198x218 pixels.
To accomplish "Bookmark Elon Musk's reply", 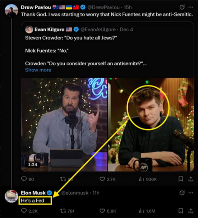I will 181,211.
